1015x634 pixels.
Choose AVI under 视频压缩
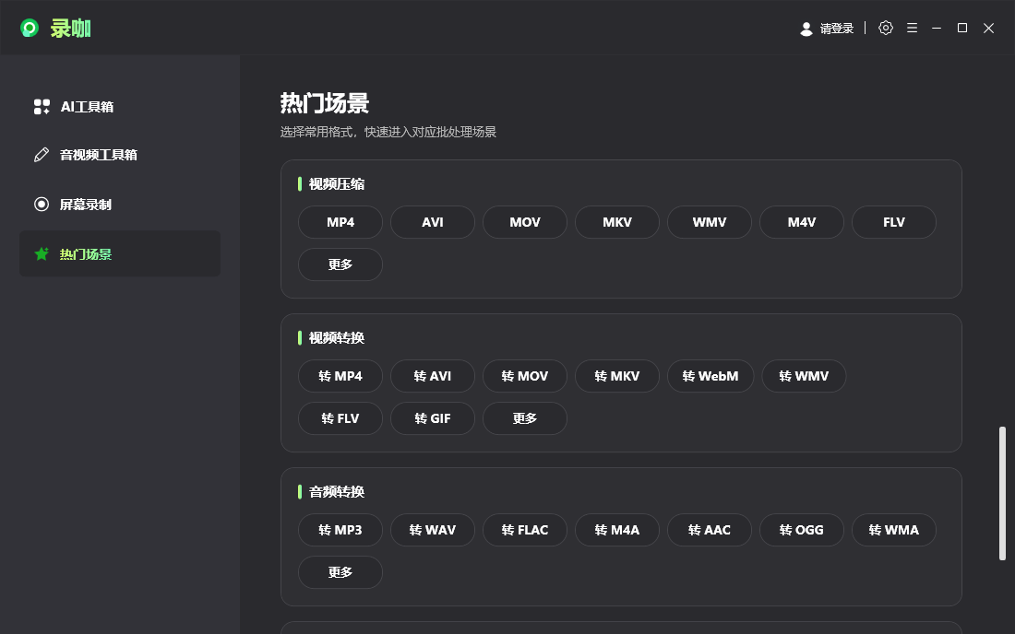[433, 222]
